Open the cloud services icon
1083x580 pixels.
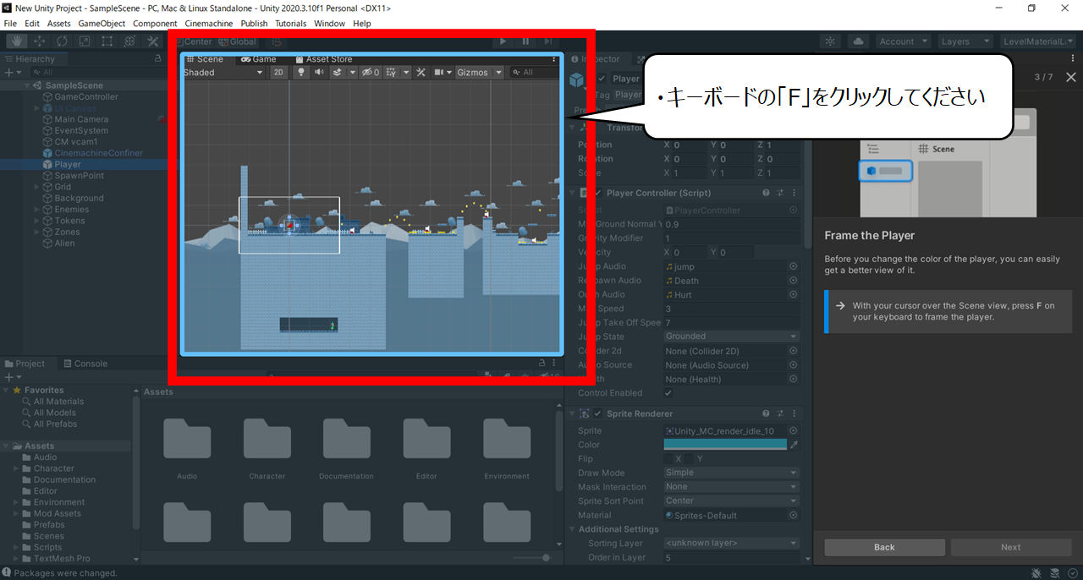pyautogui.click(x=858, y=41)
